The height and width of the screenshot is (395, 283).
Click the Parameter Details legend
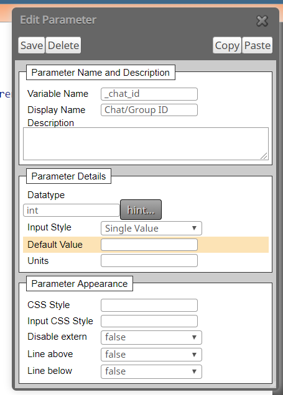tap(68, 176)
